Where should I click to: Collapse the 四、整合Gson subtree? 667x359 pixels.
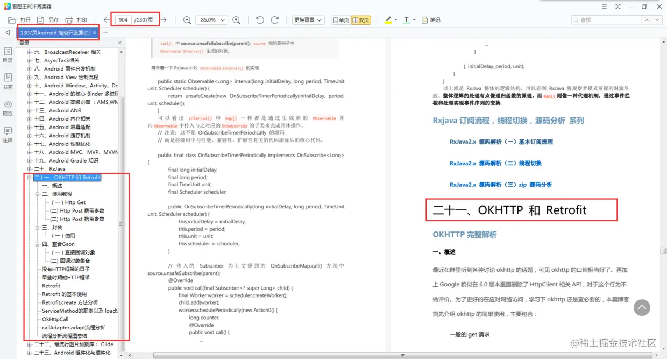[38, 244]
